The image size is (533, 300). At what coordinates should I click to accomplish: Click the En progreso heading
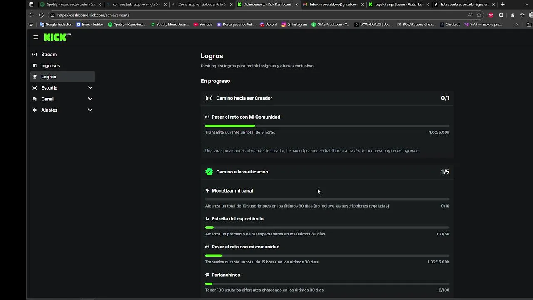(x=215, y=81)
